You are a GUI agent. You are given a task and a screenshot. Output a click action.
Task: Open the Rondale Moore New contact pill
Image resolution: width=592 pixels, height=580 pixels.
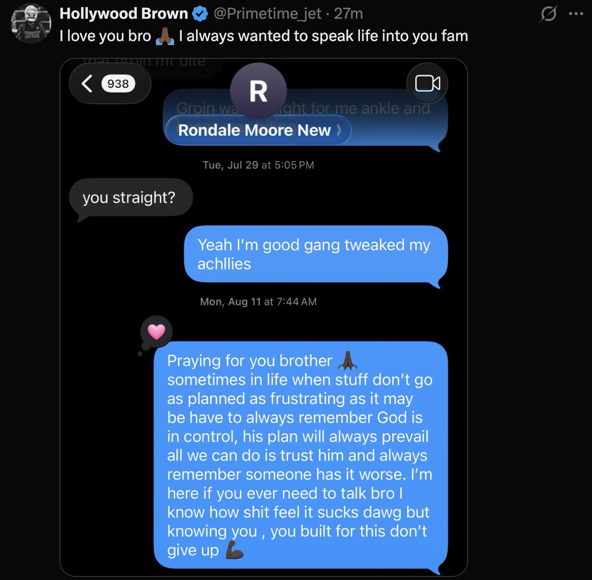[x=254, y=130]
